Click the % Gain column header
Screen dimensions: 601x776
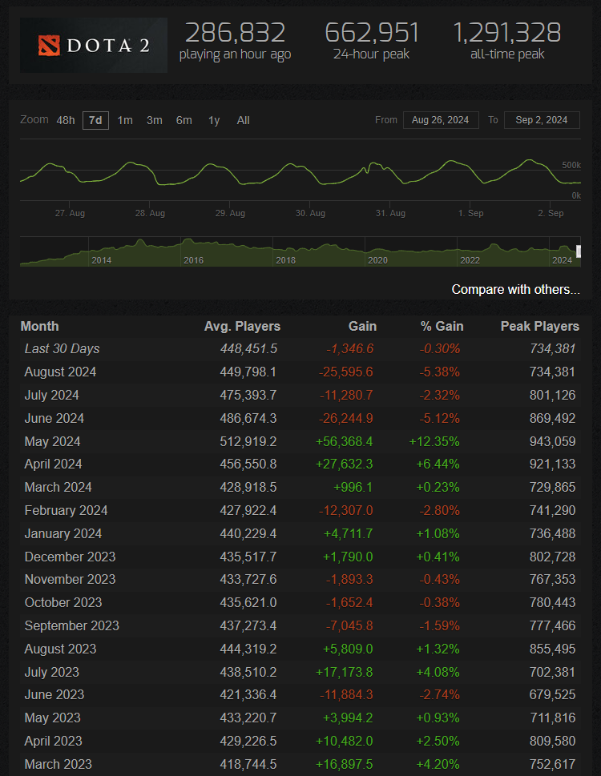coord(442,326)
